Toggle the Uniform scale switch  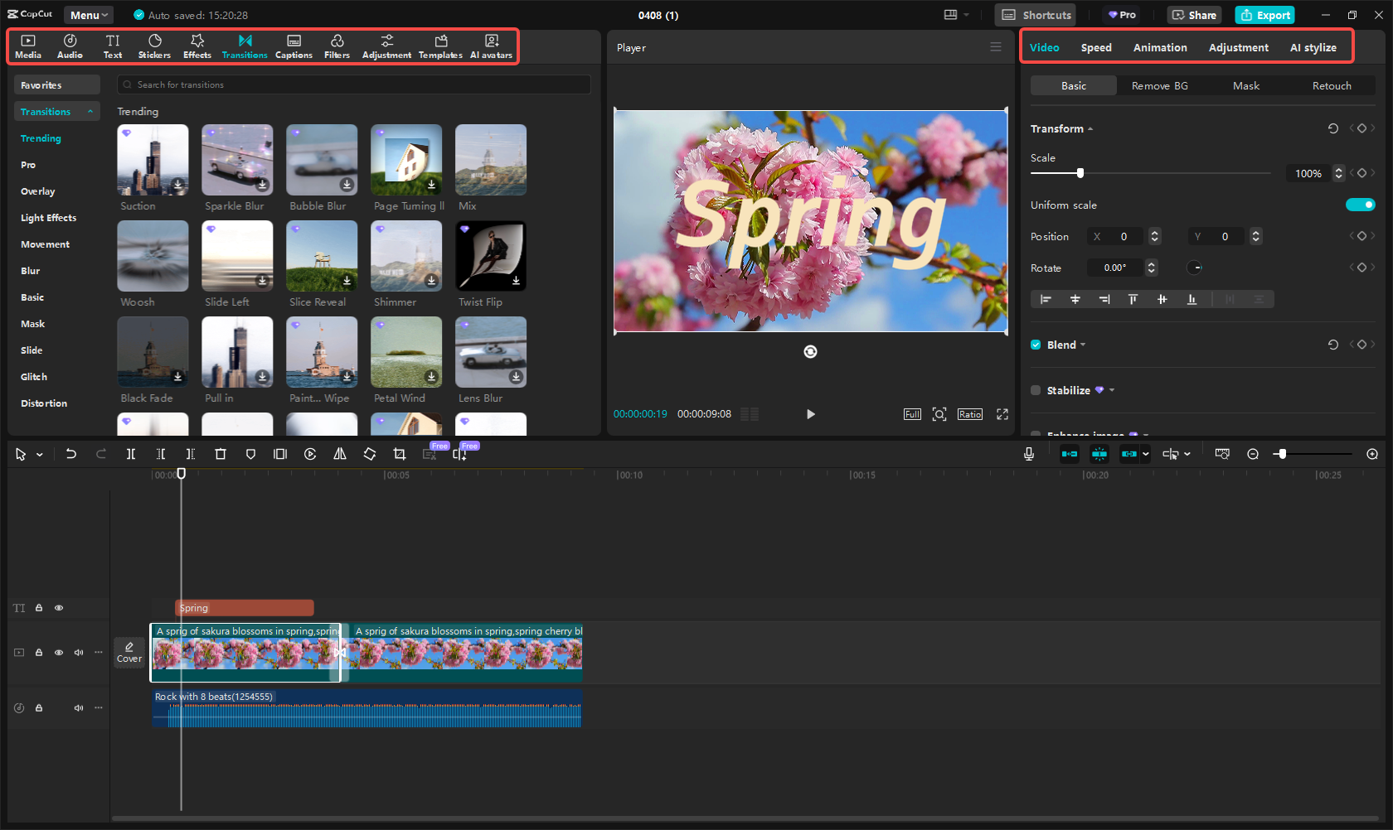1360,205
